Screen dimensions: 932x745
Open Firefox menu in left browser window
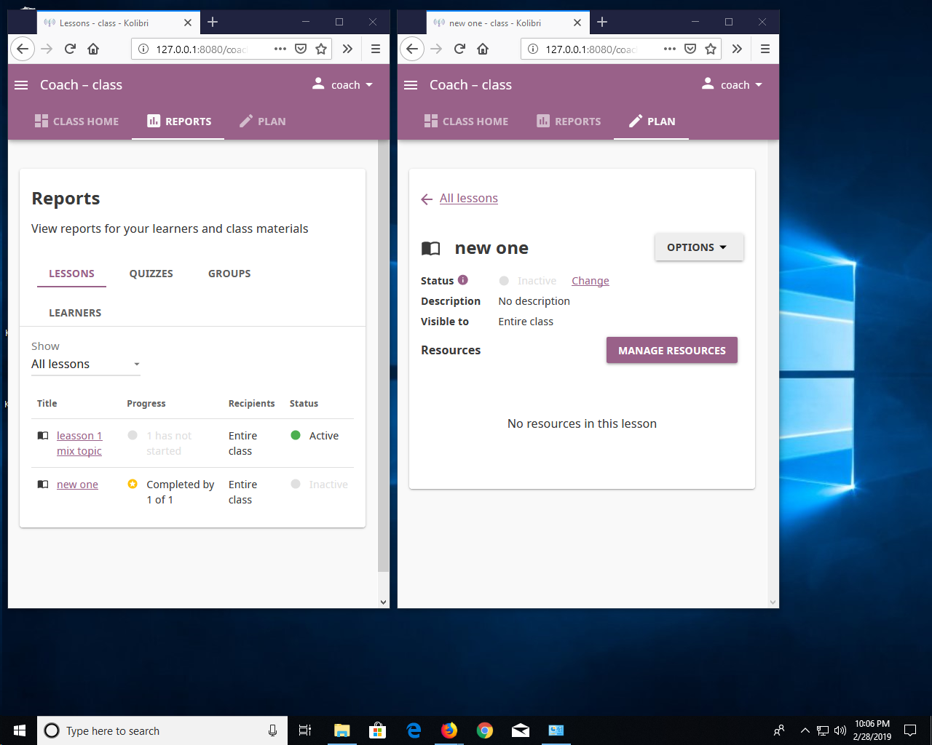point(376,49)
